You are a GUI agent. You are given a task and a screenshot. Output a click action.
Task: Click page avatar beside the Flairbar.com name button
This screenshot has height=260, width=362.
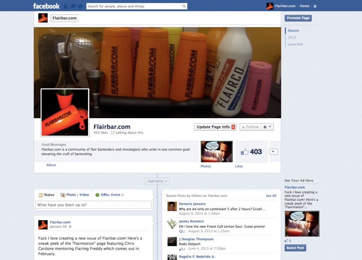click(43, 18)
